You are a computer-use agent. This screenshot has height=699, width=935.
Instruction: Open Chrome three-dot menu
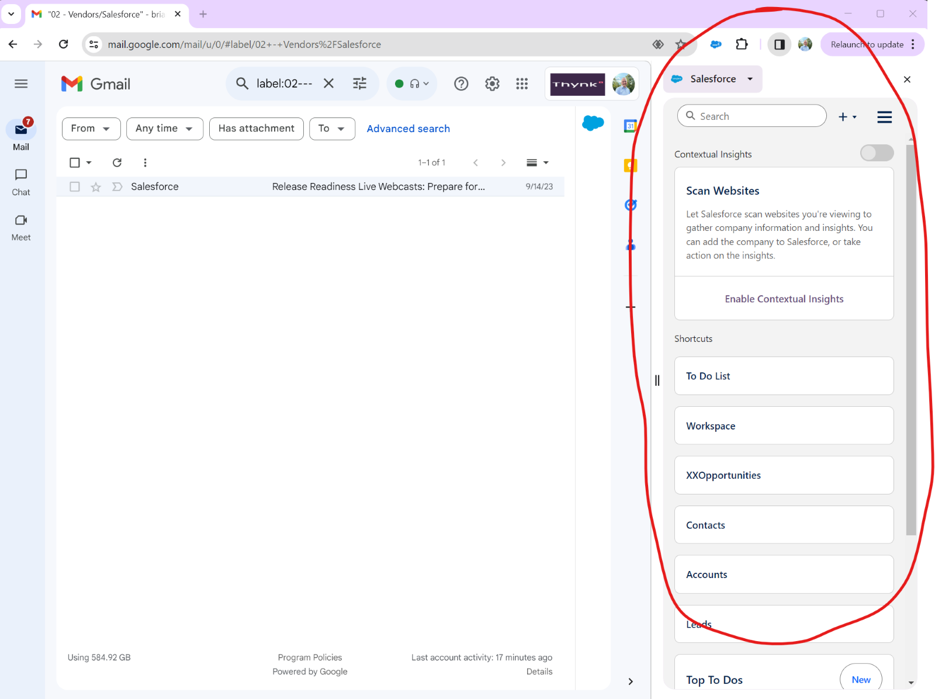913,44
